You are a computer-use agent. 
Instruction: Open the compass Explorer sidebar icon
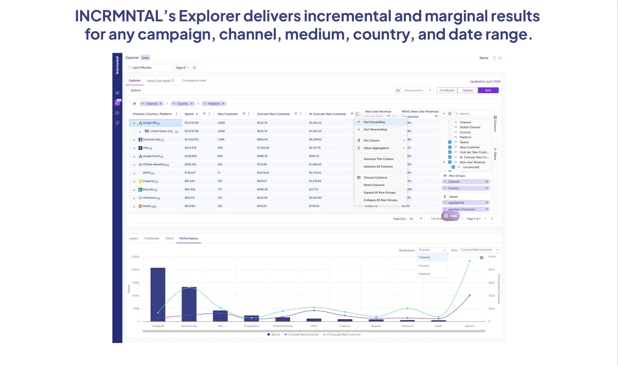point(117,103)
